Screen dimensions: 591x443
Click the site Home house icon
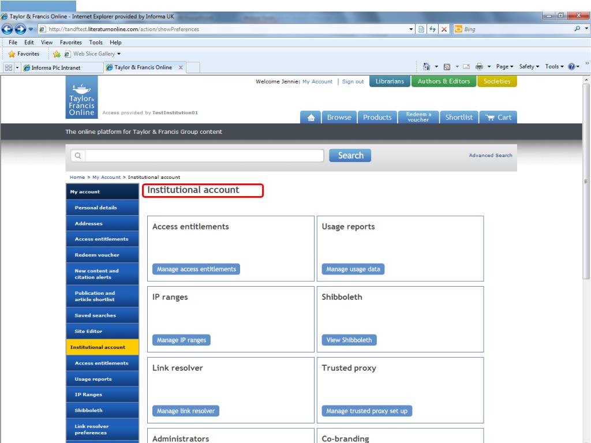pyautogui.click(x=311, y=118)
